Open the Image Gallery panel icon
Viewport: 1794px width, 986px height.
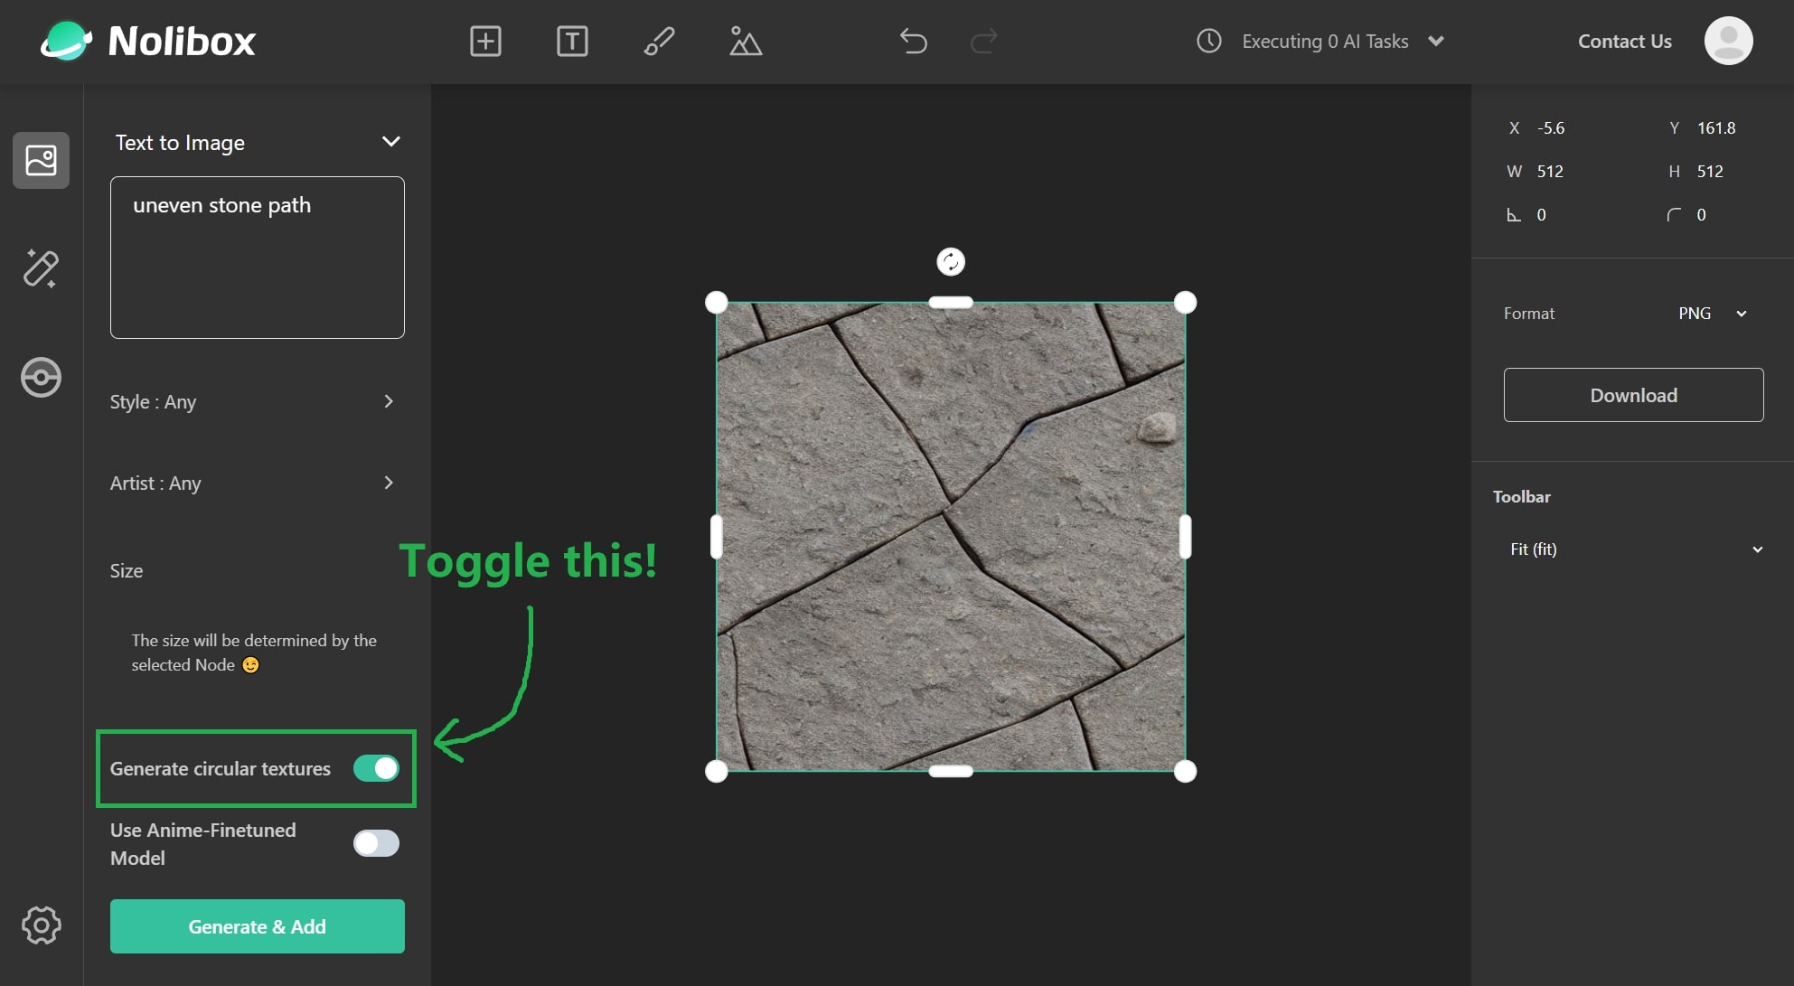click(40, 159)
